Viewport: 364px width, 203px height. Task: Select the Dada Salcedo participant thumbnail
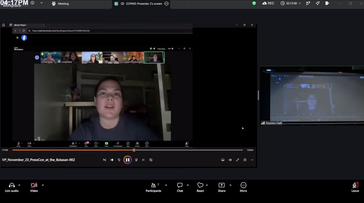click(51, 57)
